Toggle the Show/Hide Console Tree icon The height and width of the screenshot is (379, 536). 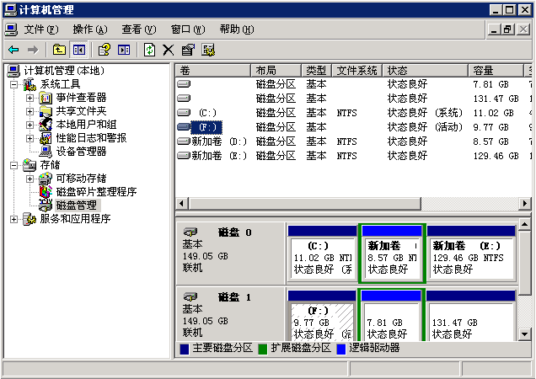tap(78, 50)
